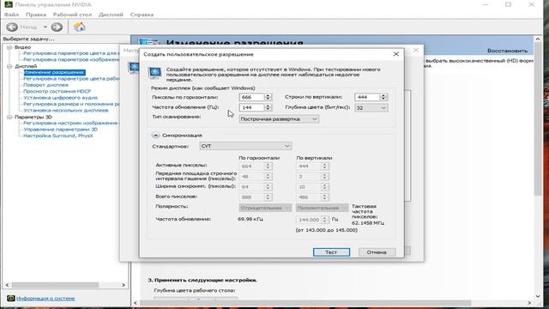Open the Глубина цвета dropdown
The height and width of the screenshot is (309, 549).
pos(371,108)
